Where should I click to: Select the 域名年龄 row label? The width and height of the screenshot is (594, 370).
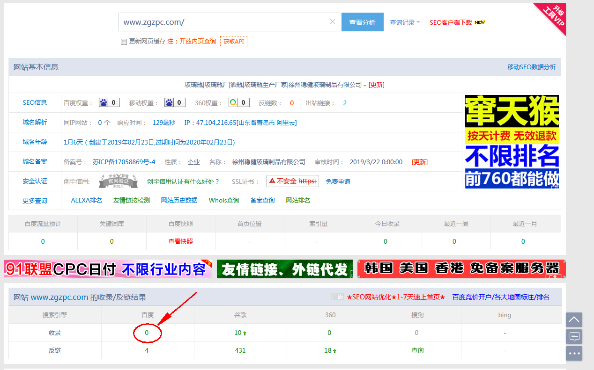point(35,142)
